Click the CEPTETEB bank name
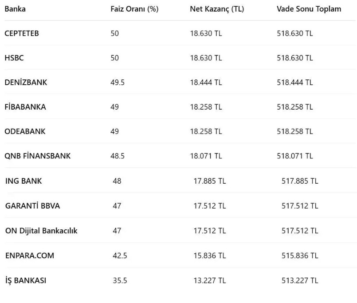The width and height of the screenshot is (357, 303). (x=22, y=33)
